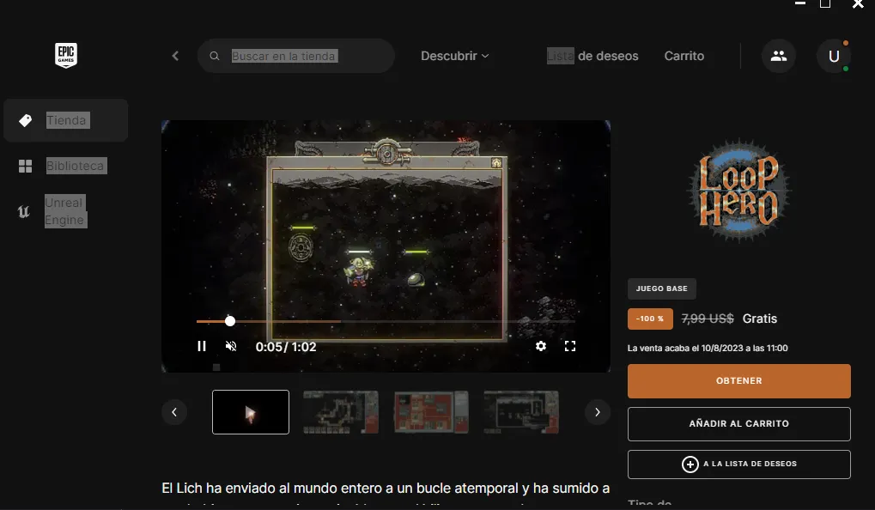Click the sale end date text

[x=708, y=349]
